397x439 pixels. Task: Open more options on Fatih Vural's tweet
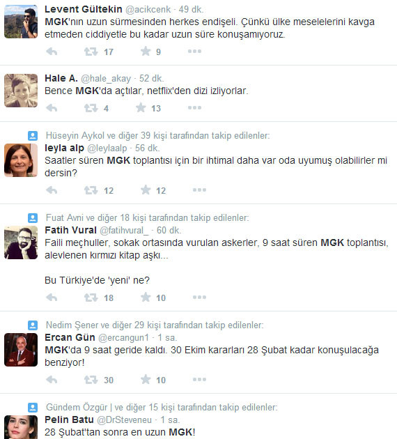coord(199,298)
